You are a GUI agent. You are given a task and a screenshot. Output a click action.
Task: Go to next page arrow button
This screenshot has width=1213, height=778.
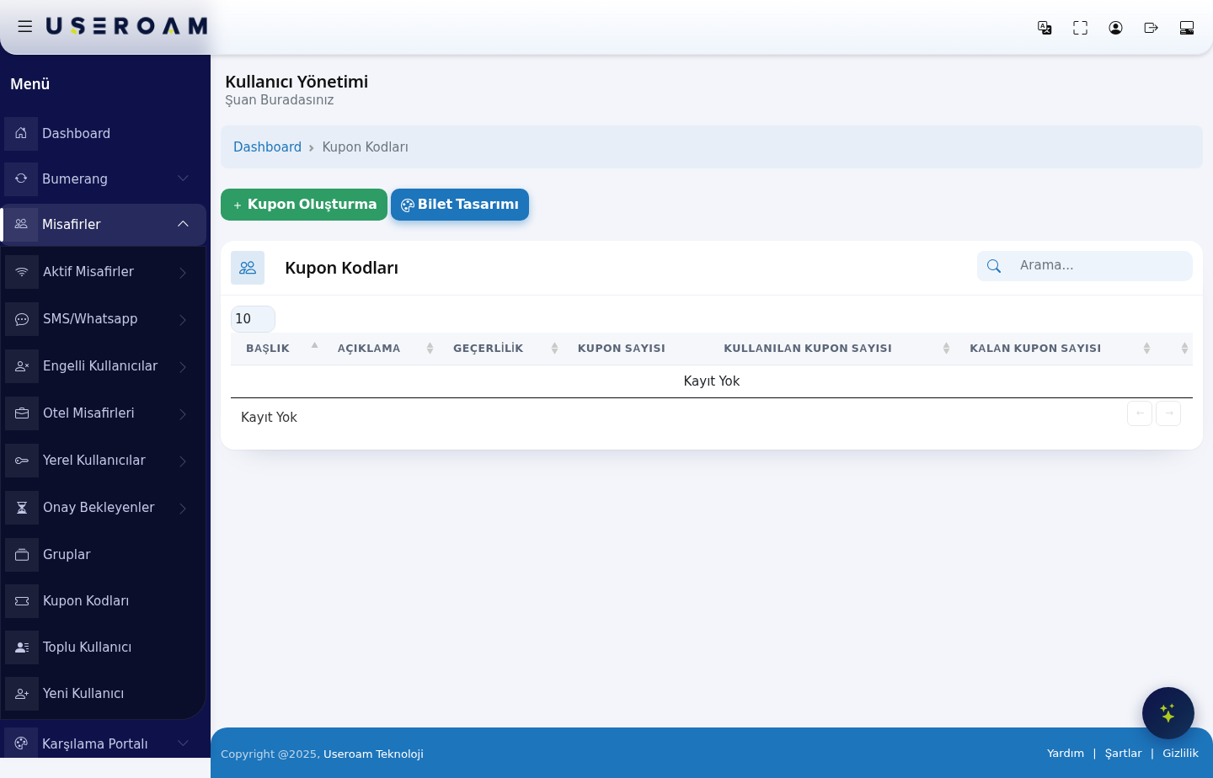point(1168,413)
